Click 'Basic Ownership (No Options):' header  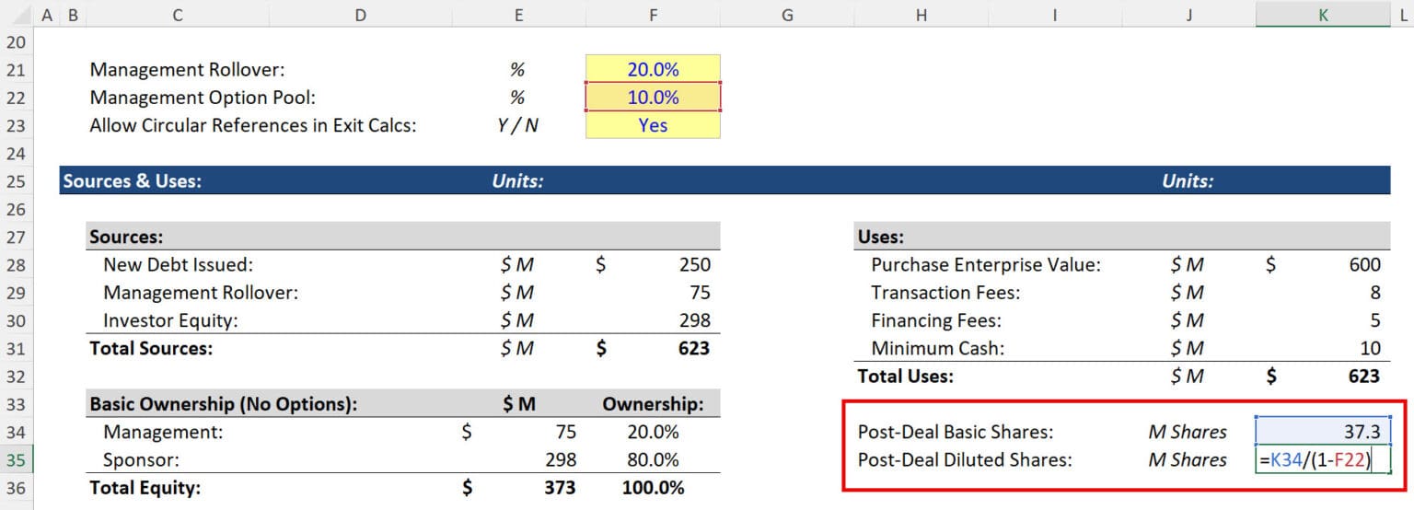click(223, 404)
